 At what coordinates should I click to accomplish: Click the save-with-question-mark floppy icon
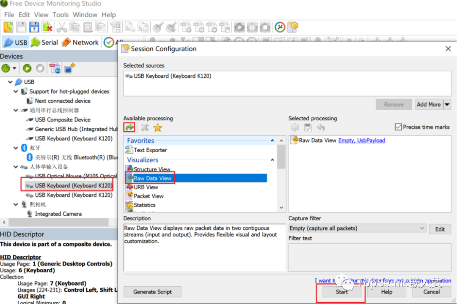coord(34,27)
